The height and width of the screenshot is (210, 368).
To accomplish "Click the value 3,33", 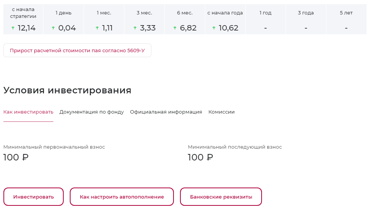I will (148, 28).
